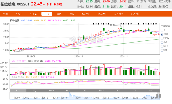
Task: Click the MA10: 24.12 legend
Action: point(40,21)
